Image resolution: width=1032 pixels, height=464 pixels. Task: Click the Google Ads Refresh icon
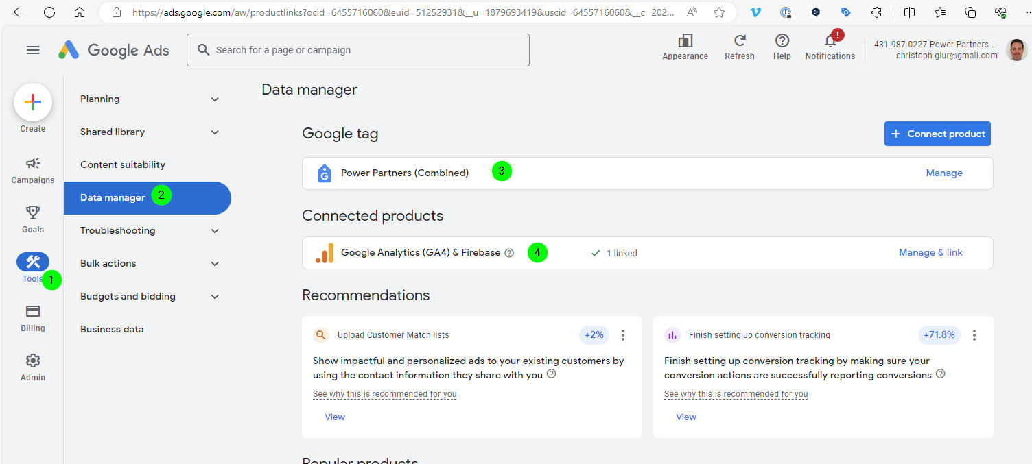(x=740, y=47)
